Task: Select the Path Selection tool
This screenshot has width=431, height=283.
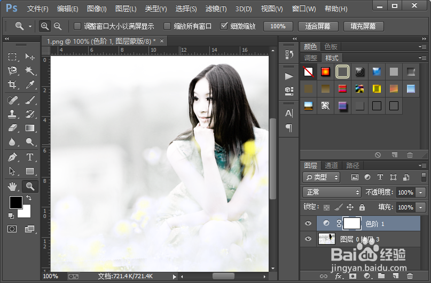Action: [x=12, y=171]
